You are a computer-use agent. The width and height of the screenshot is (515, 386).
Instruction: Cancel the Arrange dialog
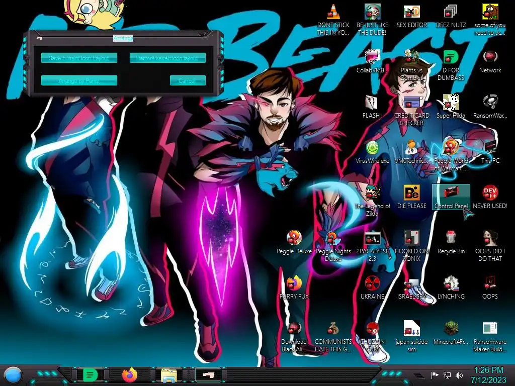[188, 80]
